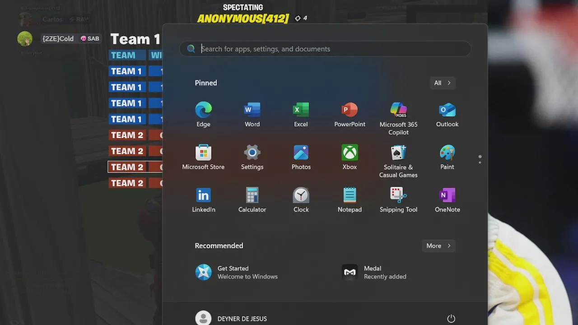The width and height of the screenshot is (578, 325).
Task: Select highlighted TEAM 2 row in game
Action: pos(135,167)
